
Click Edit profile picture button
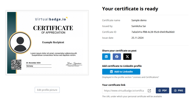pyautogui.click(x=47, y=90)
